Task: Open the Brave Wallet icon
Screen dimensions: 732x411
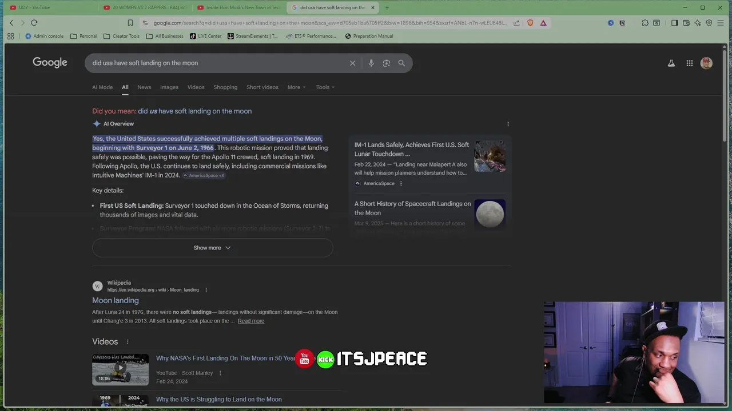Action: 686,23
